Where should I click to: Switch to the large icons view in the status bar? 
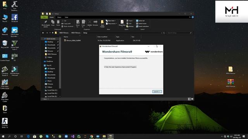point(192,99)
